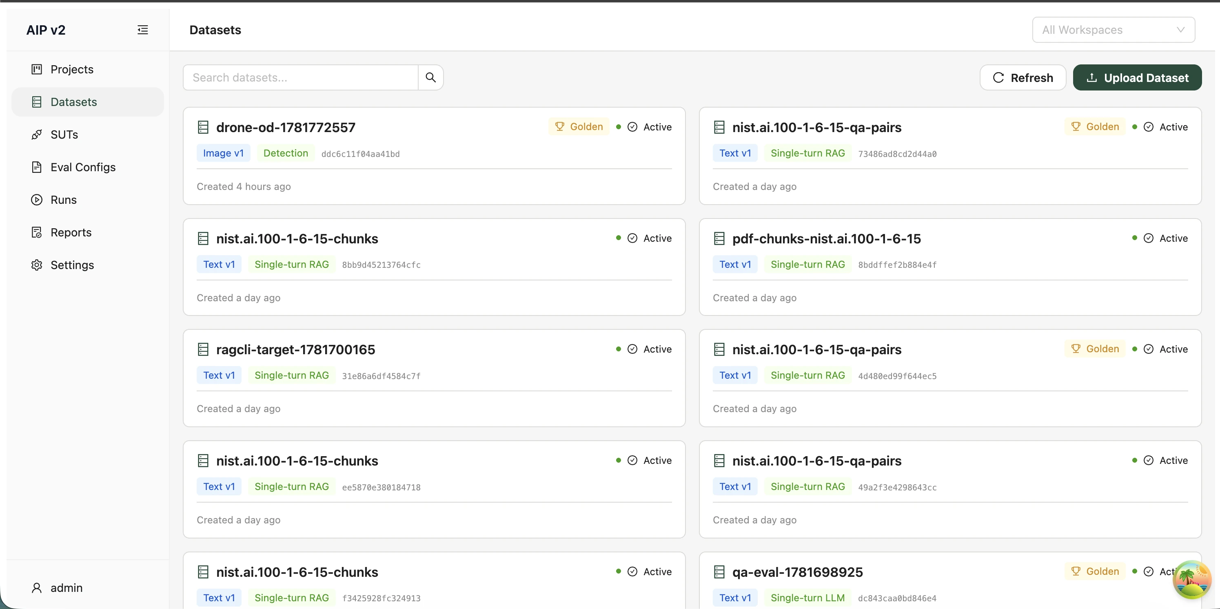The width and height of the screenshot is (1220, 609).
Task: Focus the Search datasets input field
Action: click(301, 77)
